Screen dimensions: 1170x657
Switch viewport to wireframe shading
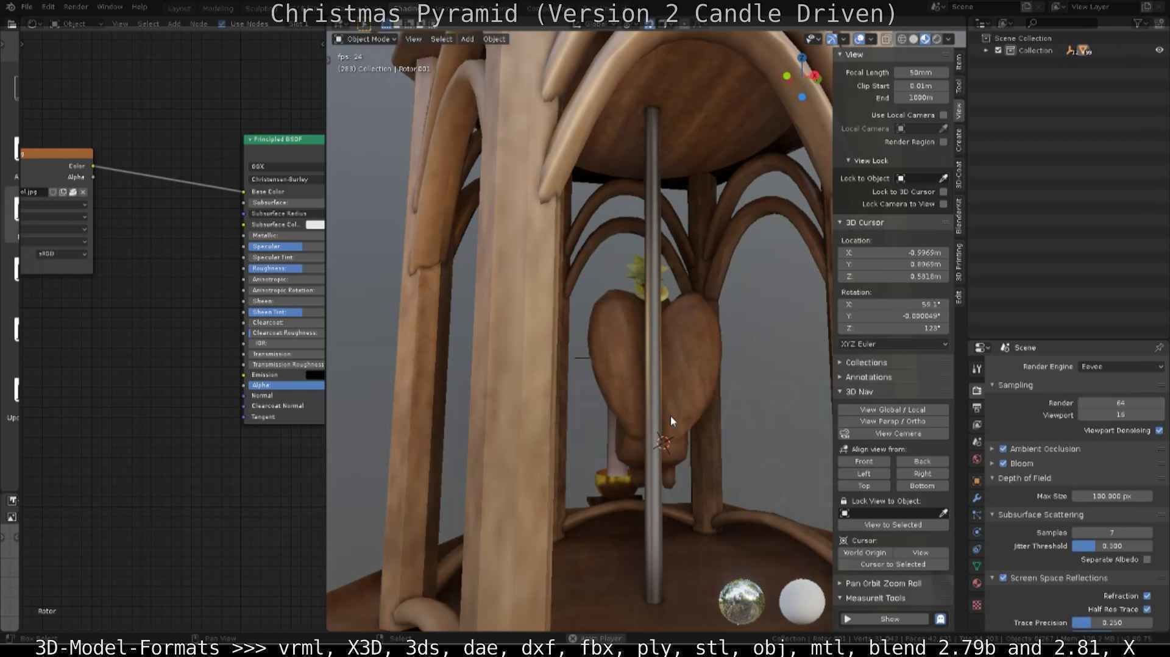(x=902, y=39)
